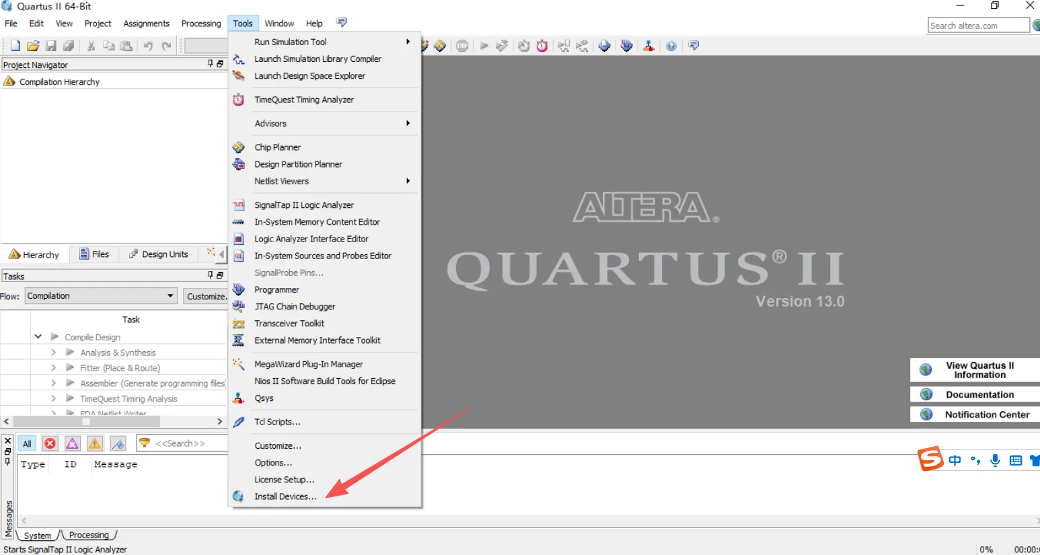Toggle the warning messages filter
The width and height of the screenshot is (1040, 555).
pos(95,443)
